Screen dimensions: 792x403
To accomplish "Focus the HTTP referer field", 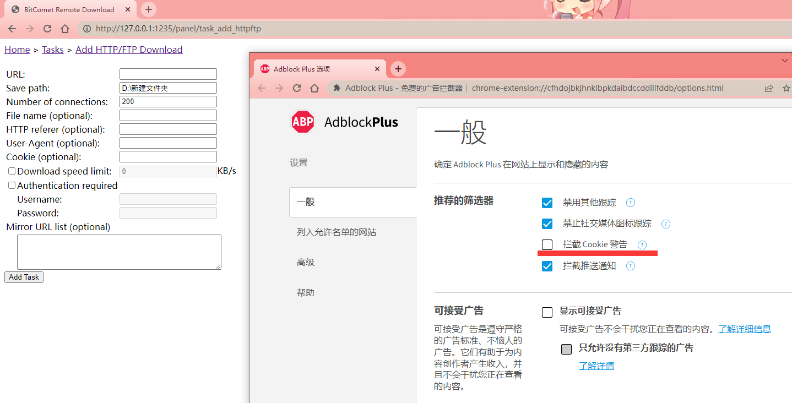I will [168, 129].
